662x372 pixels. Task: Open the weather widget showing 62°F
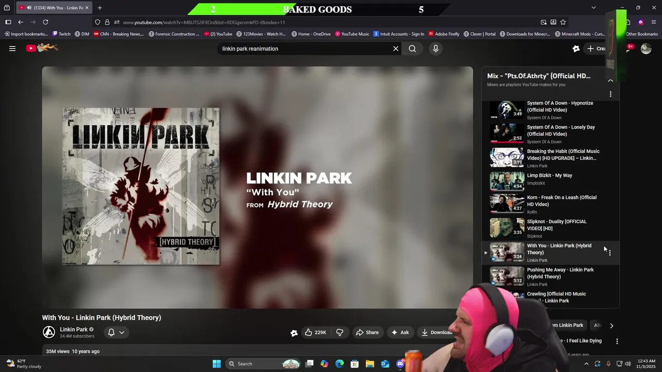coord(23,364)
